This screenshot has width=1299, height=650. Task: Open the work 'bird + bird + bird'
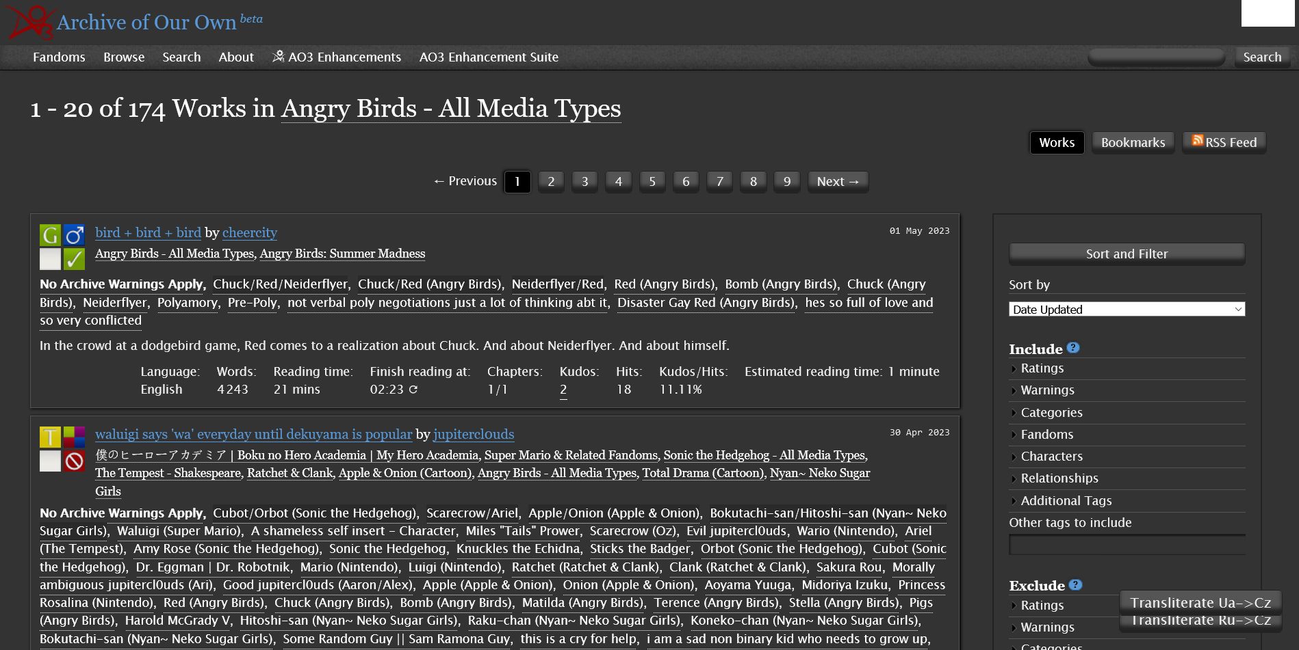[148, 232]
